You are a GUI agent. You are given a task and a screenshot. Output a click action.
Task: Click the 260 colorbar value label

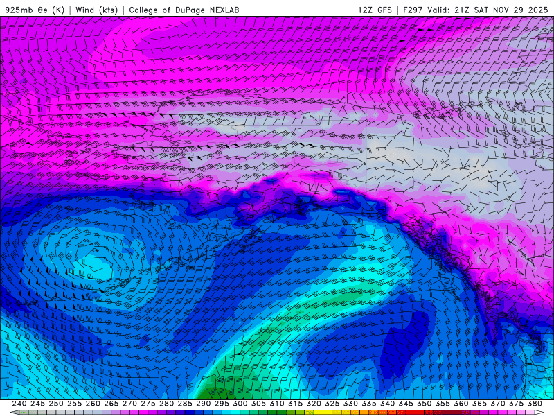(93, 404)
